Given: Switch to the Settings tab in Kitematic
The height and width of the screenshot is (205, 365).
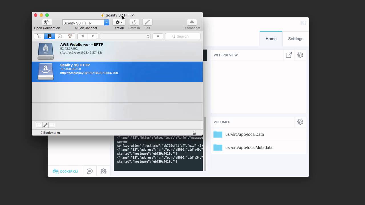Looking at the screenshot, I should pos(296,39).
